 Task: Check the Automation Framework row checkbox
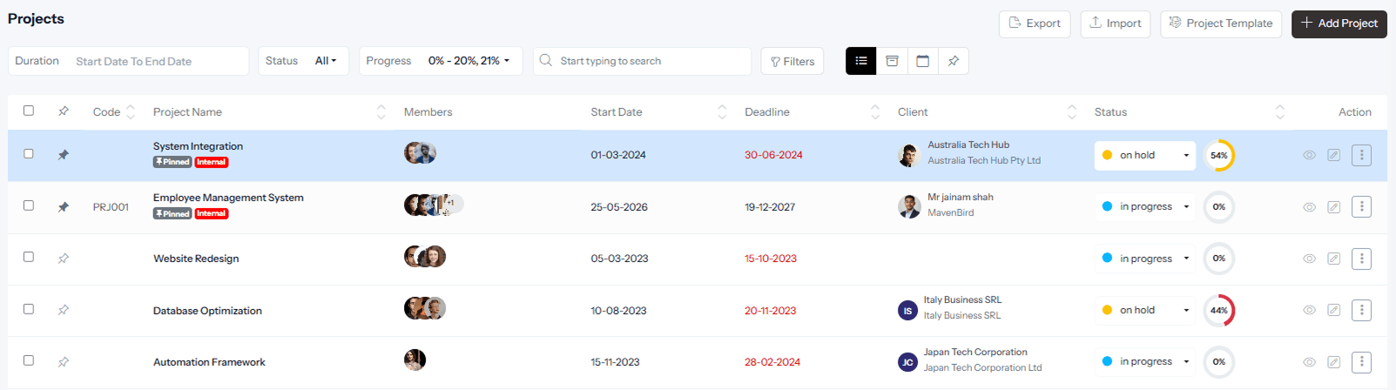tap(29, 360)
